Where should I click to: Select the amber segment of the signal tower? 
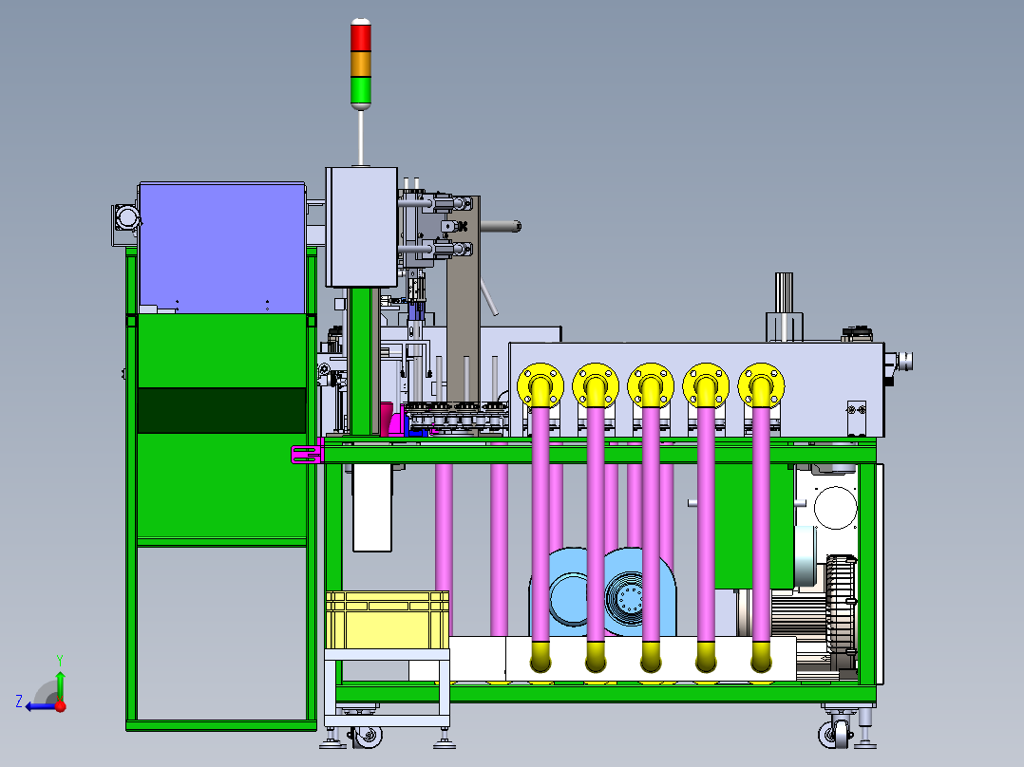[361, 64]
